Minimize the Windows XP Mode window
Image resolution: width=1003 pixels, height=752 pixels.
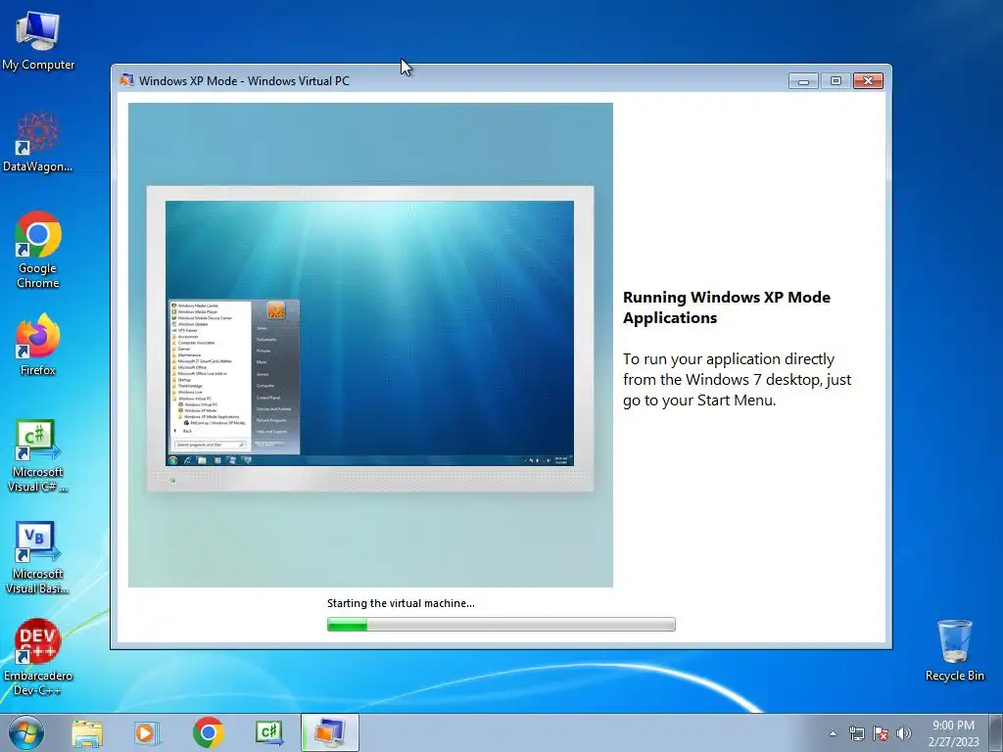(803, 80)
